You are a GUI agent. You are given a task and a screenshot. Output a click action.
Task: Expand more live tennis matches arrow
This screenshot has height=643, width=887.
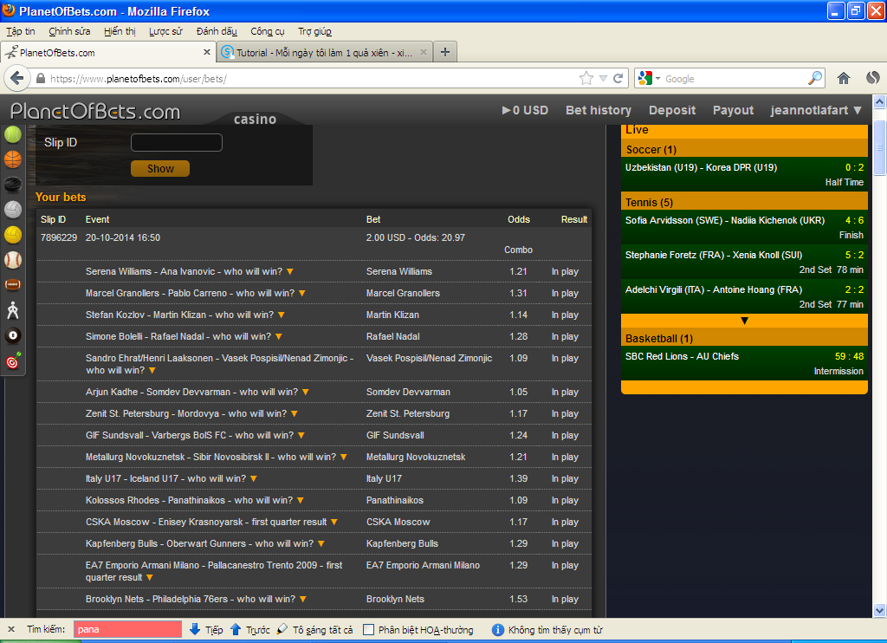[744, 321]
